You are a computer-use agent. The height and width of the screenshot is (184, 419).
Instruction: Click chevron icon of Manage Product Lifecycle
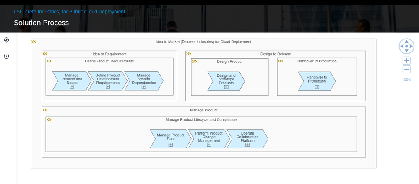49,119
